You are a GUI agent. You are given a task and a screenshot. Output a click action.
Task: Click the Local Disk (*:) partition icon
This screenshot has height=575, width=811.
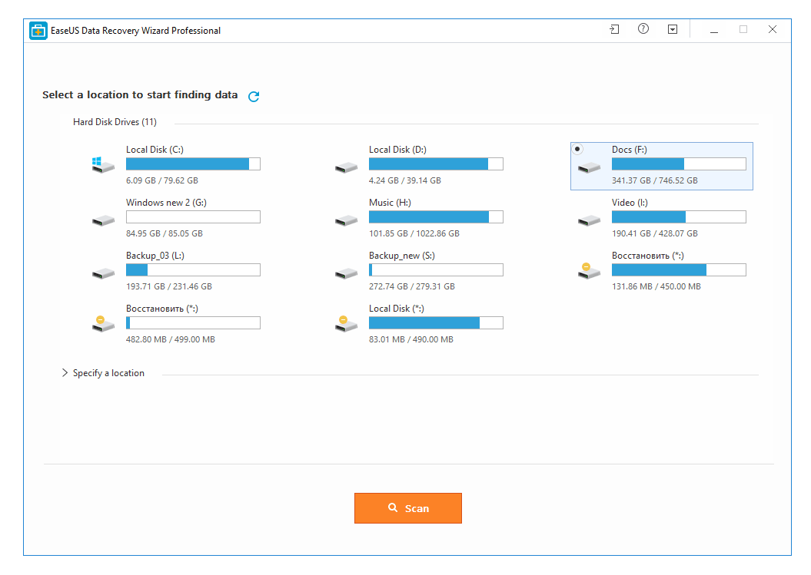[x=346, y=324]
